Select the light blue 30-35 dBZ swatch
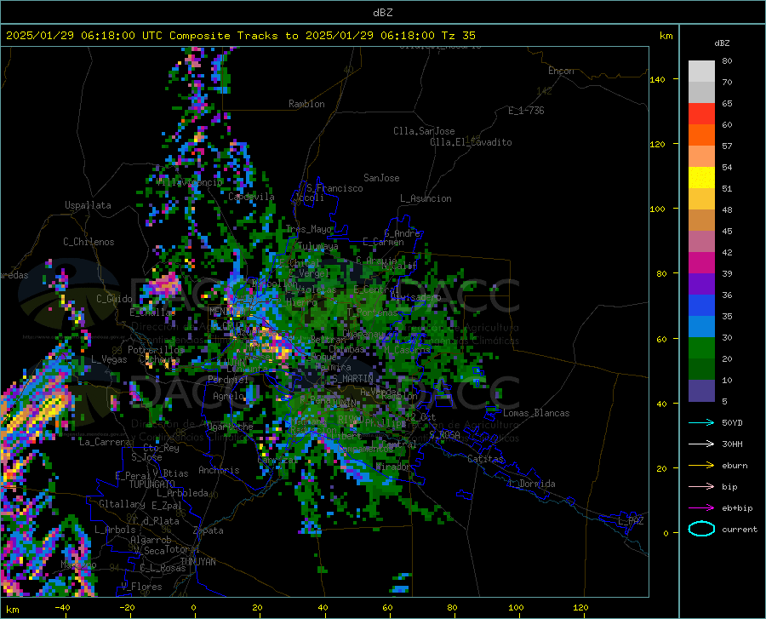Image resolution: width=766 pixels, height=619 pixels. 701,327
